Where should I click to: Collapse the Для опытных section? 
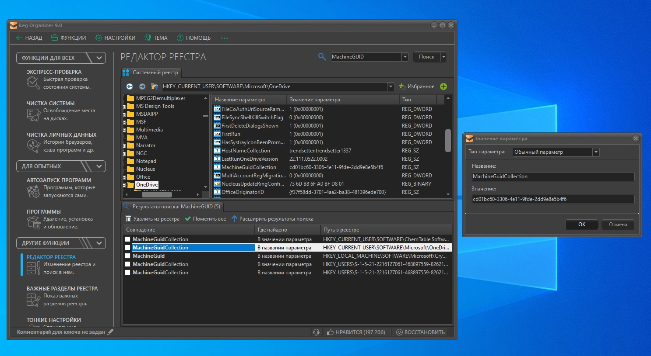point(99,166)
